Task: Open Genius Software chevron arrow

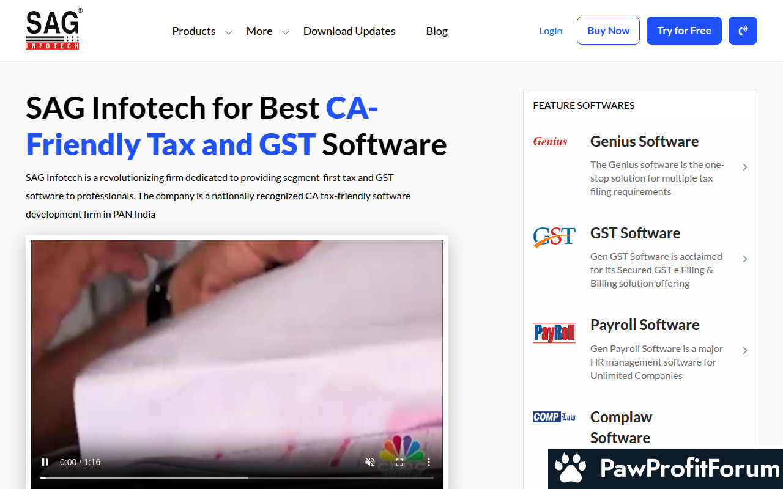Action: point(745,167)
